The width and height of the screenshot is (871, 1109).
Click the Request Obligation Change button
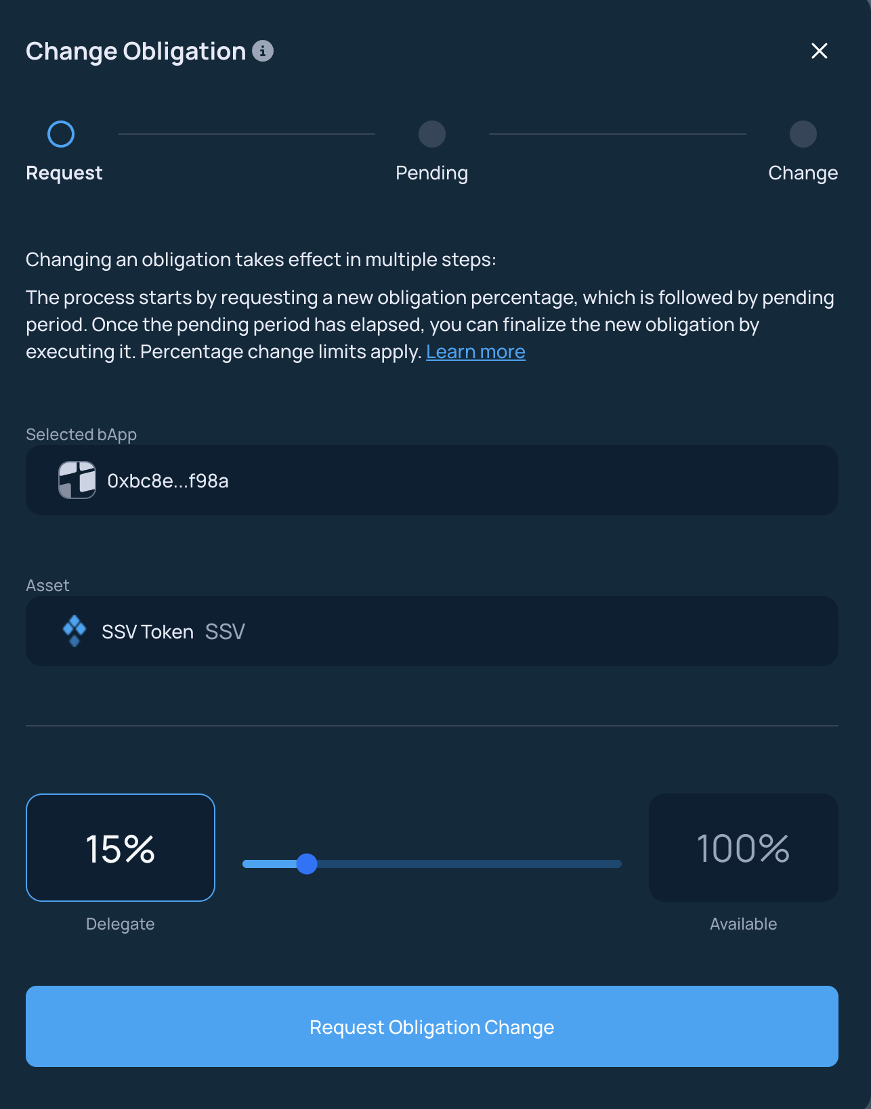coord(432,1026)
